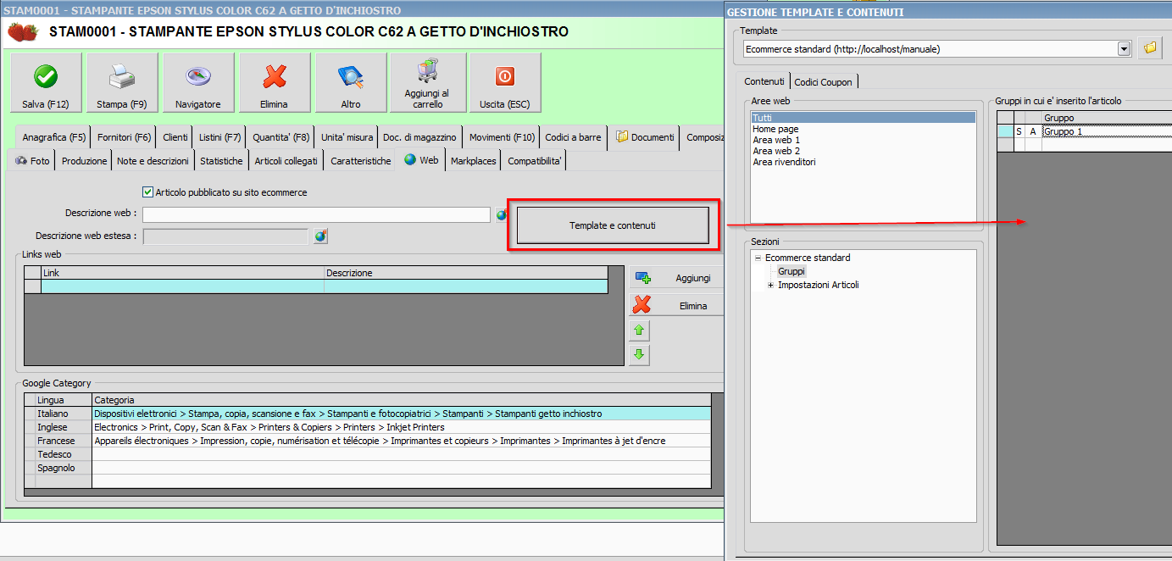Click the Stampa (F9) printer button
Viewport: 1172px width, 561px height.
(122, 83)
